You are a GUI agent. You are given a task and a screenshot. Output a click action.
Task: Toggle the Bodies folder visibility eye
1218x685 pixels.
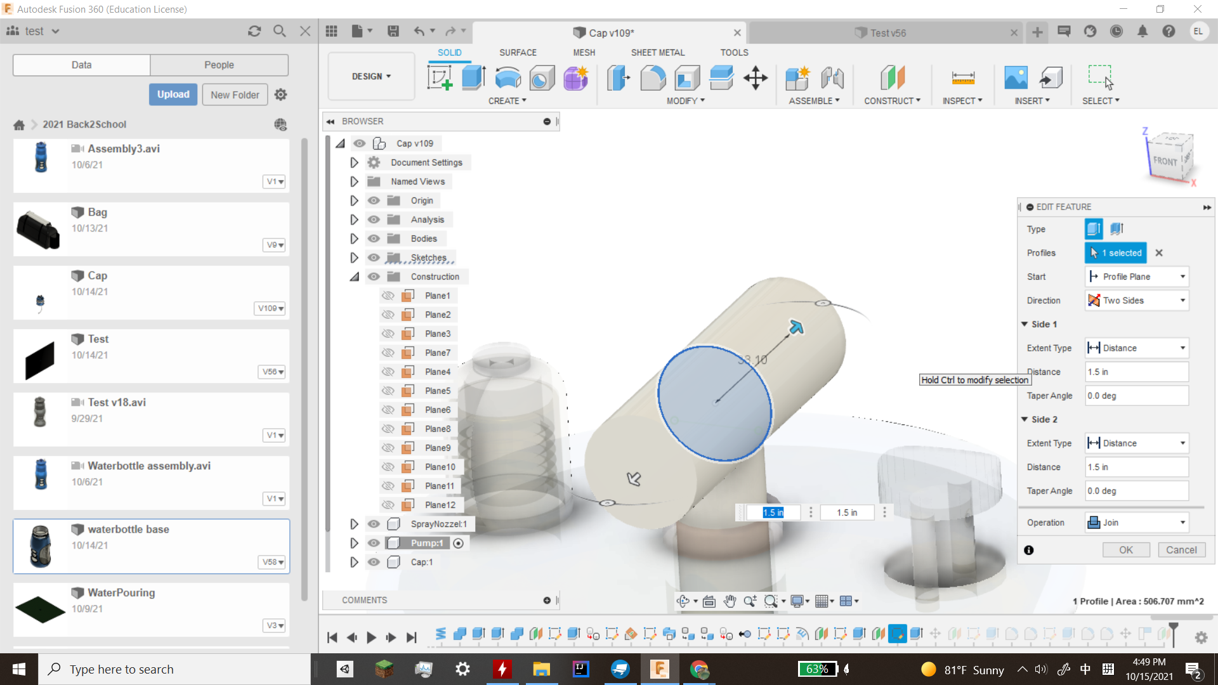(x=374, y=238)
